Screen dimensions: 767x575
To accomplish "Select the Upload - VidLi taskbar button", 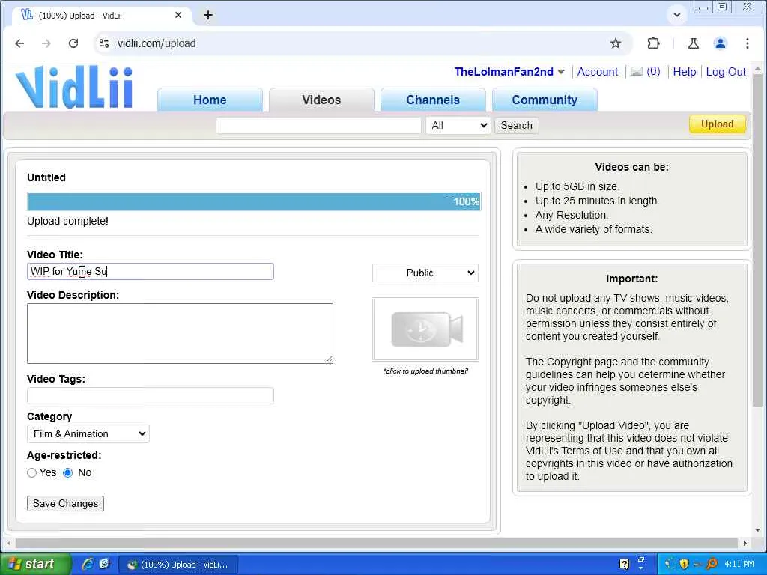I will point(178,565).
